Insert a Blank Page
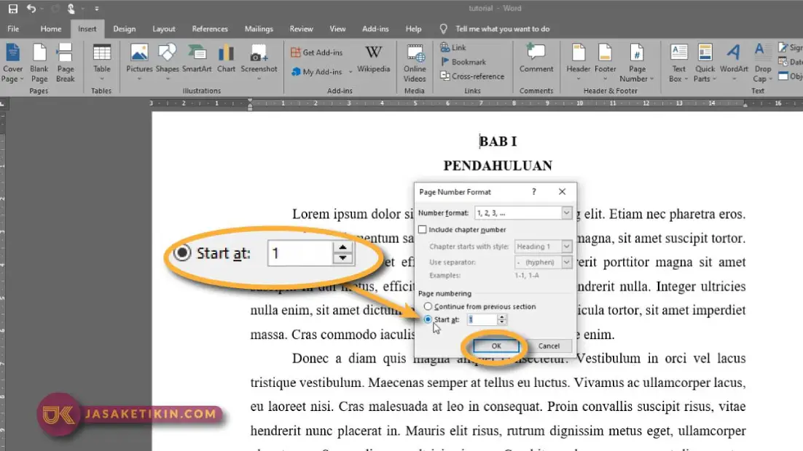Screen dimensions: 803x451 [x=39, y=63]
